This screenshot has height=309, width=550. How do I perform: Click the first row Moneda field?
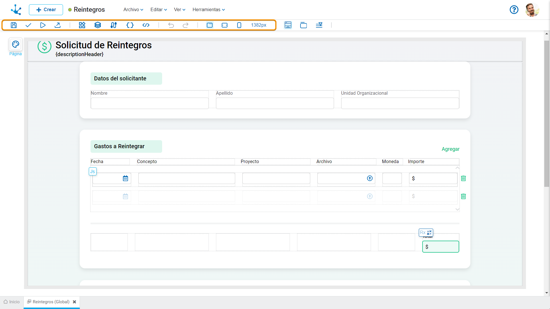[x=392, y=179]
